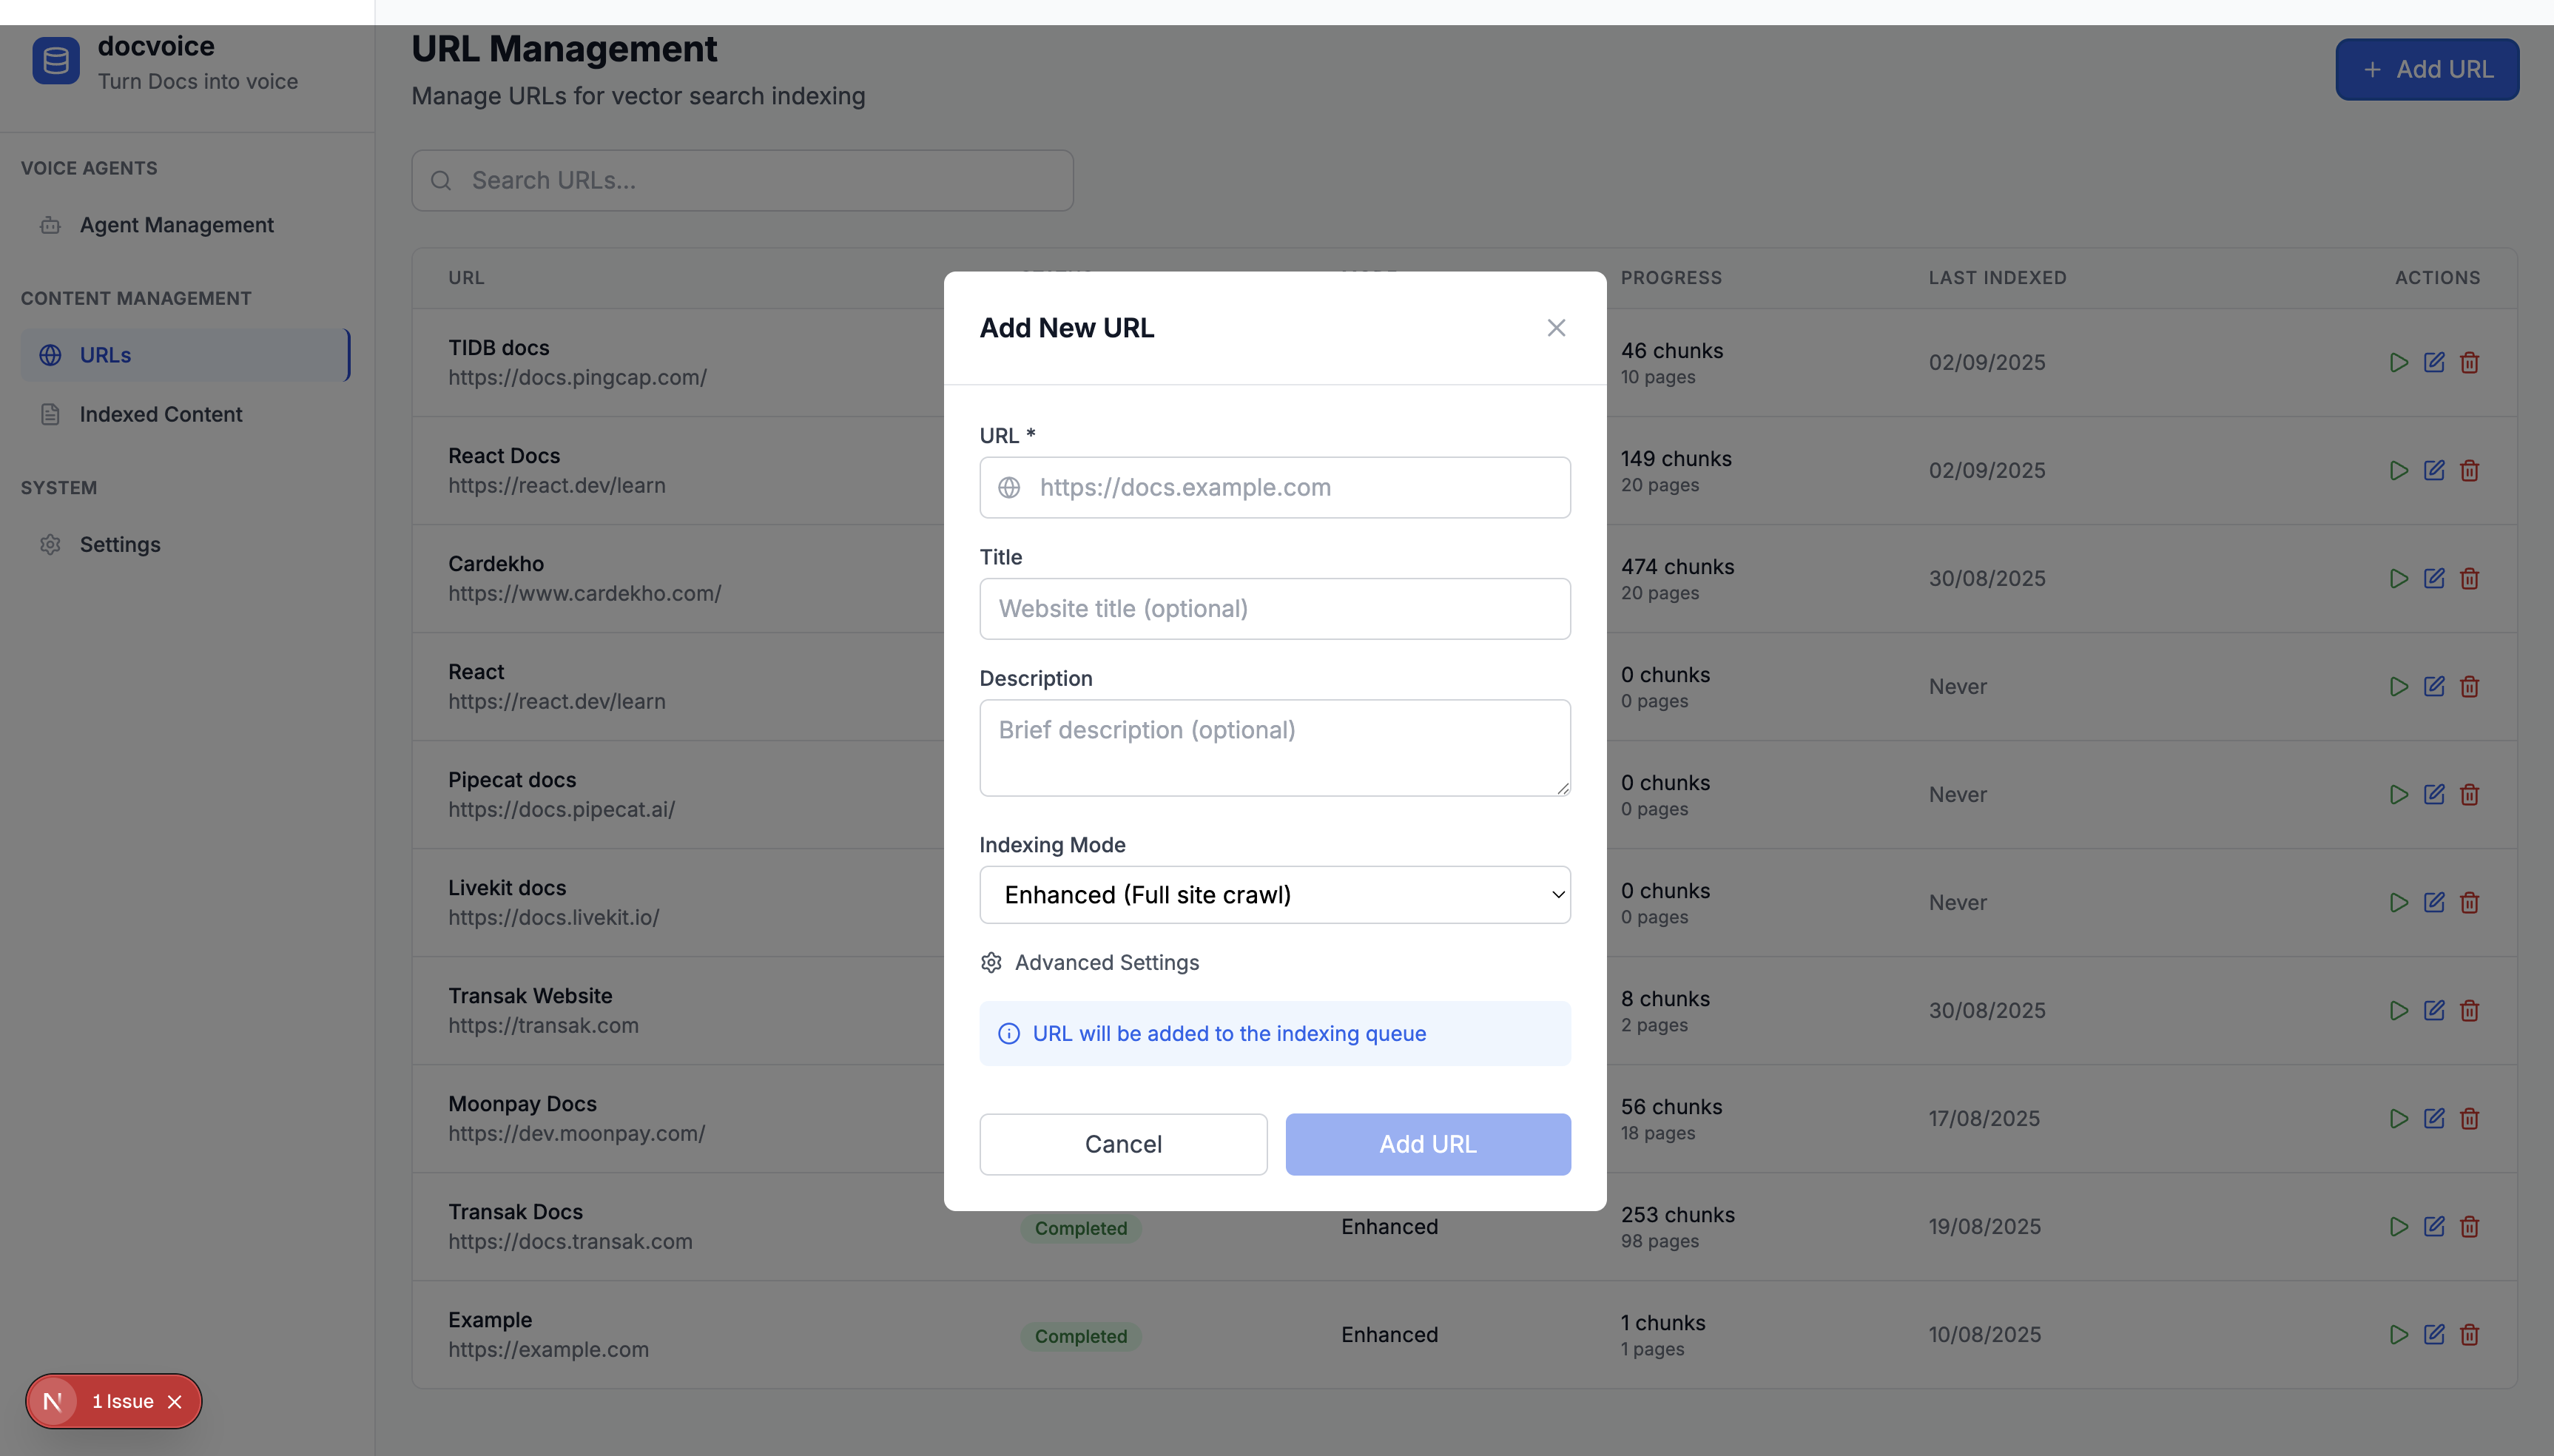Click the Add URL submit button in dialog
Screen dimensions: 2554x1456
tap(1427, 1144)
